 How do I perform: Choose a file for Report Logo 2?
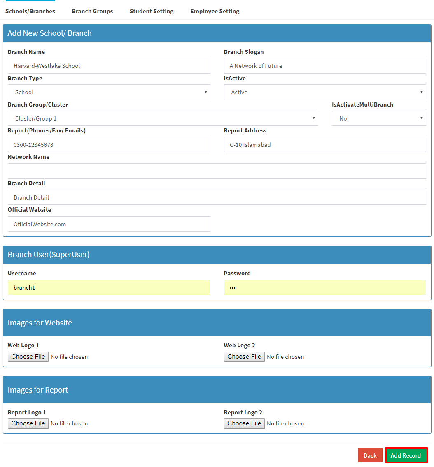[245, 423]
